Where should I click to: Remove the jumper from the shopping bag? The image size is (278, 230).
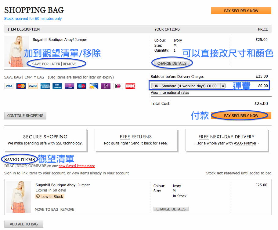click(x=70, y=64)
